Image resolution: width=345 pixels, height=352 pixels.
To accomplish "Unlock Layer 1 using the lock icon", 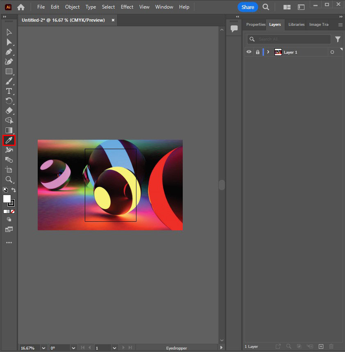I will pyautogui.click(x=257, y=52).
